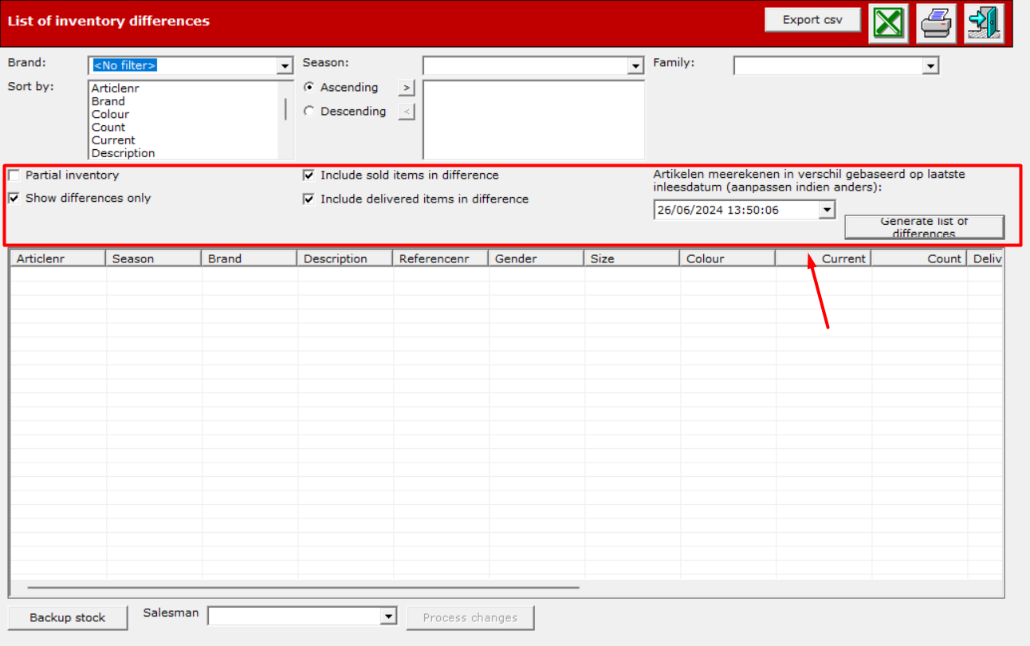1030x646 pixels.
Task: Print the list with the printer icon
Action: point(936,23)
